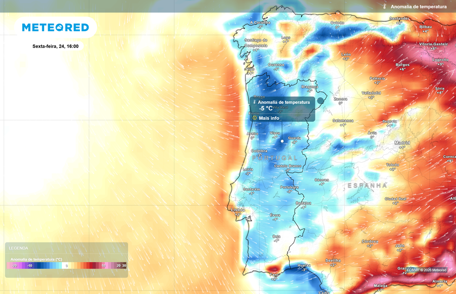This screenshot has height=294, width=456.
Task: Click the Santarém city label
Action: 252,189
